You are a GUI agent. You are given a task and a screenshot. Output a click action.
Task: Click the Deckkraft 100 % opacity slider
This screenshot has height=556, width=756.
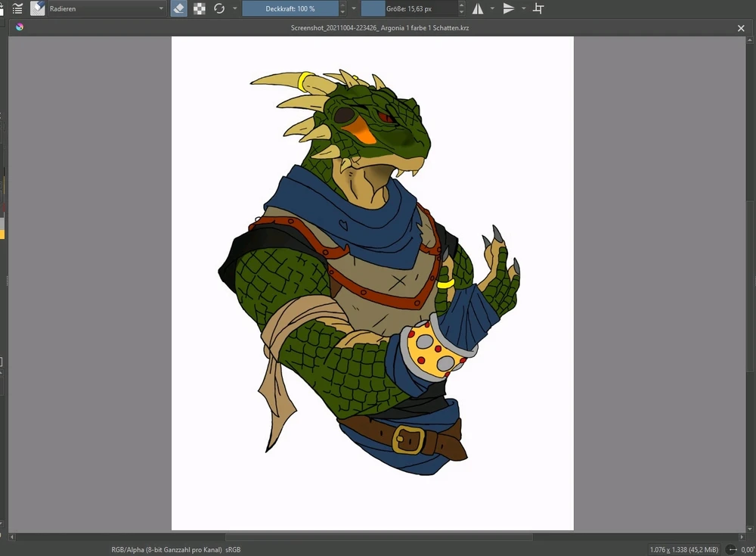click(x=290, y=8)
